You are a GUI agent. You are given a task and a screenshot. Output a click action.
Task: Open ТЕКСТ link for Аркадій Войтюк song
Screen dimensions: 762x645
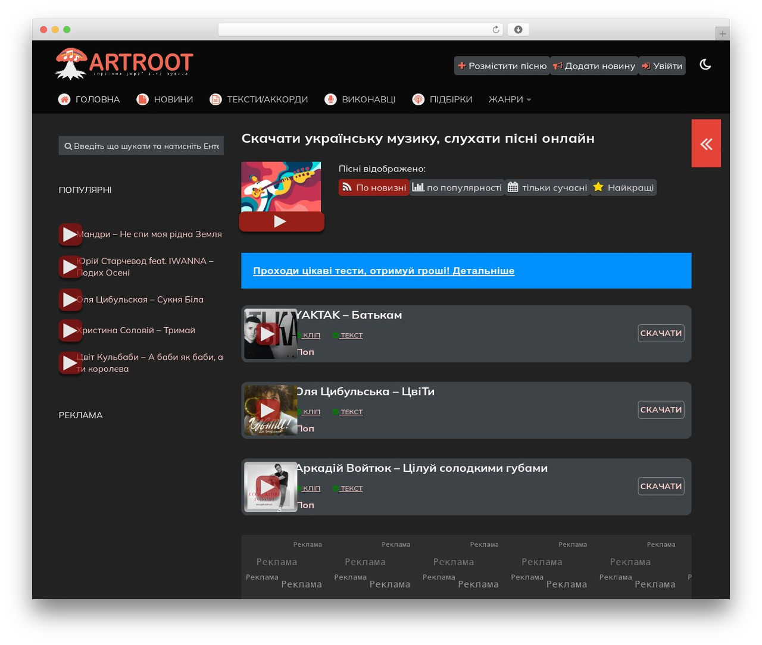coord(351,489)
